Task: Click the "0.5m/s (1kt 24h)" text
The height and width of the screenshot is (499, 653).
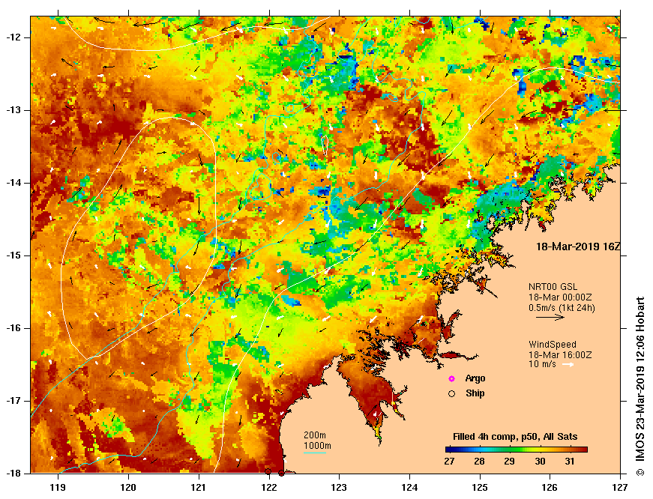Action: tap(562, 308)
